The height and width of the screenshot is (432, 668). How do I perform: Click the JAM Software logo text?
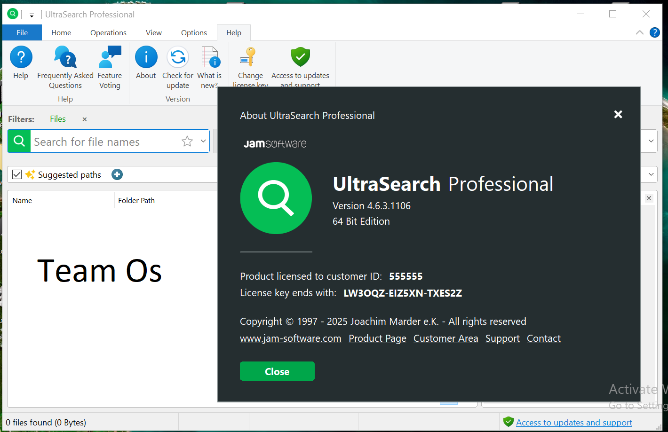(275, 144)
